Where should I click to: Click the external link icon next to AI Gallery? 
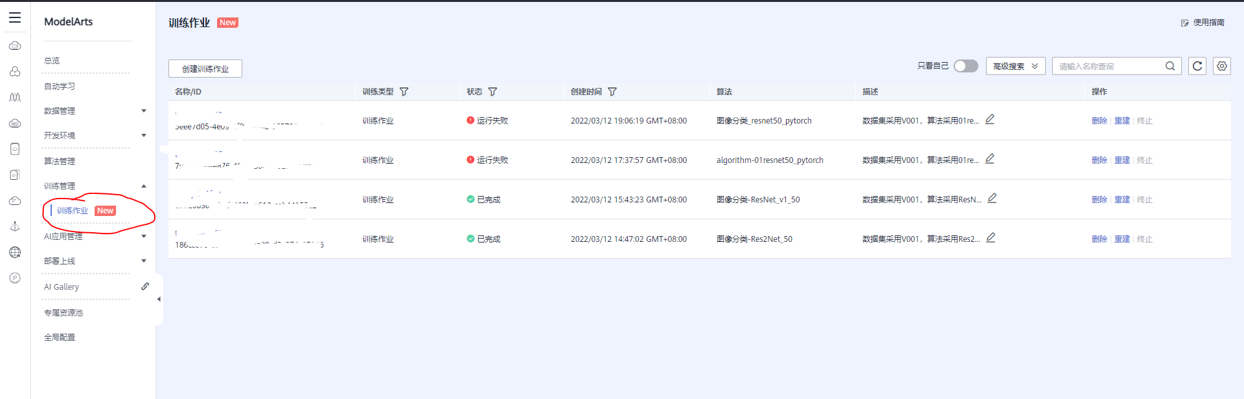tap(145, 286)
